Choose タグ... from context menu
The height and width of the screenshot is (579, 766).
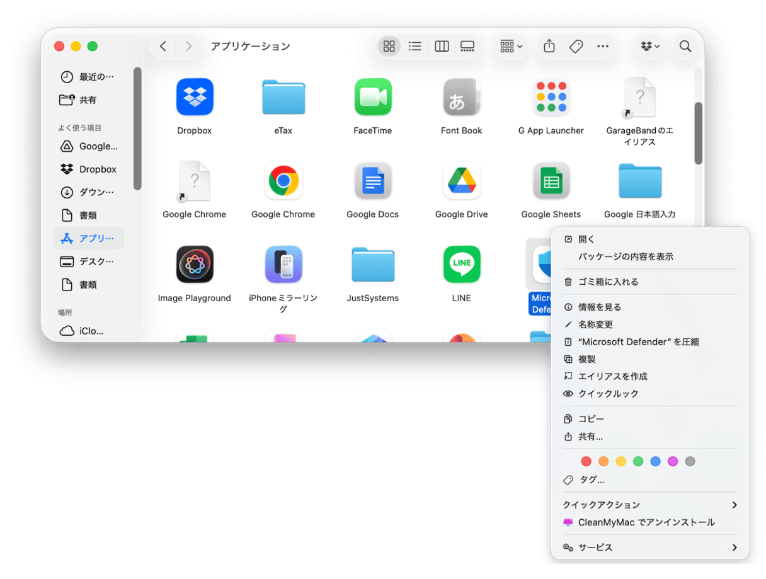650,479
